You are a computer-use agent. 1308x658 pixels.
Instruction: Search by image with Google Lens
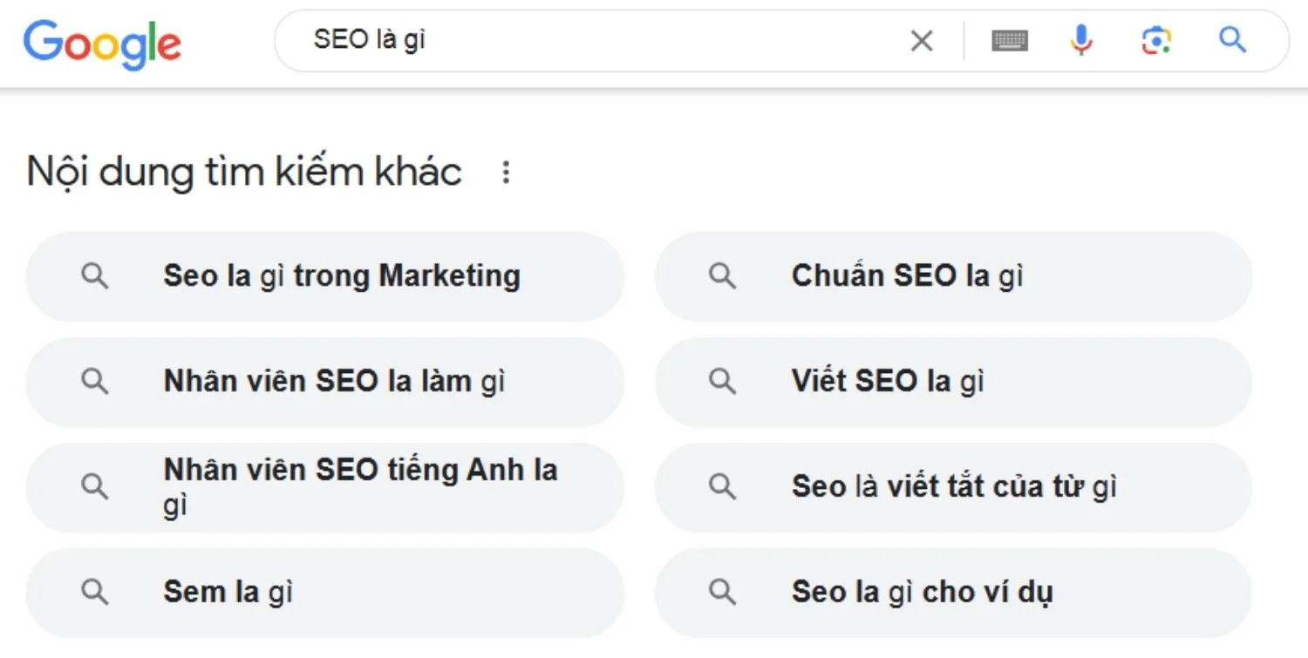1156,40
